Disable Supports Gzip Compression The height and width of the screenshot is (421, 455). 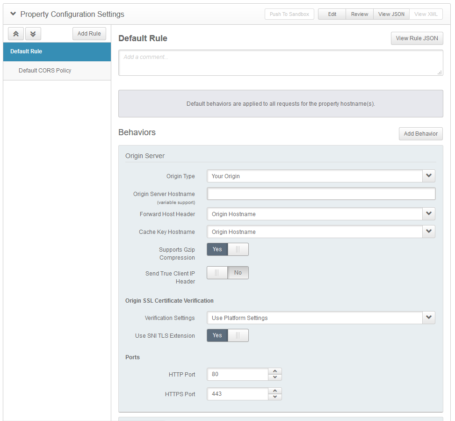238,249
